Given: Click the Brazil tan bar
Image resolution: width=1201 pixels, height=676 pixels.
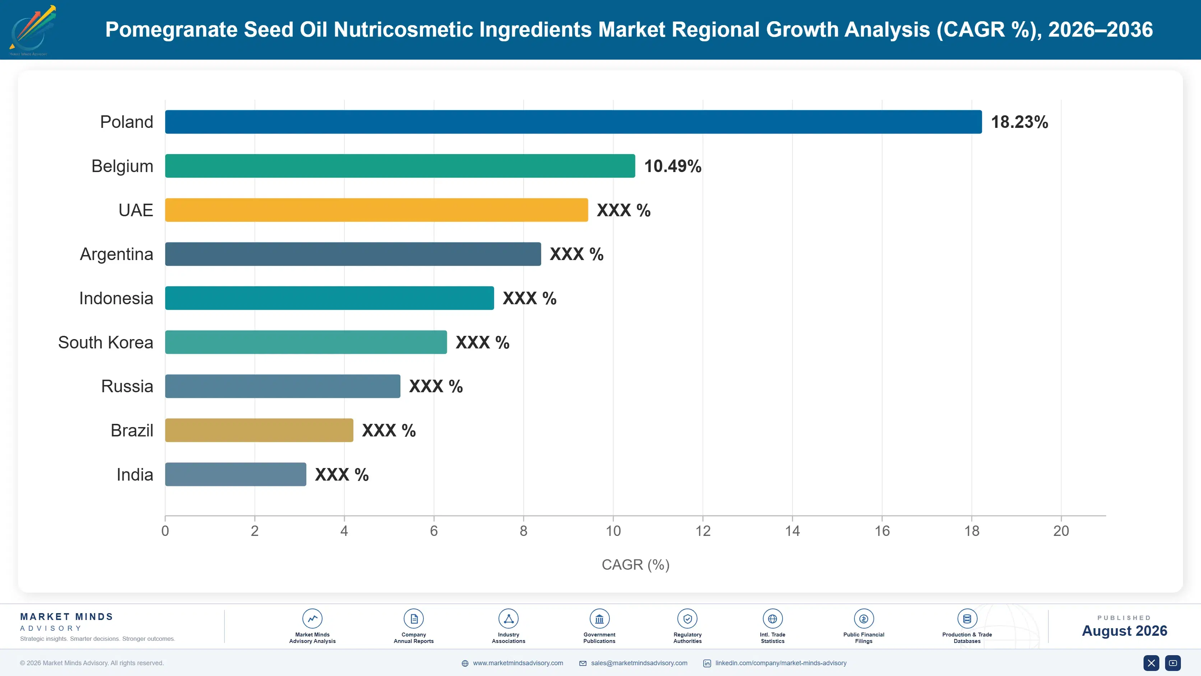Looking at the screenshot, I should [259, 430].
